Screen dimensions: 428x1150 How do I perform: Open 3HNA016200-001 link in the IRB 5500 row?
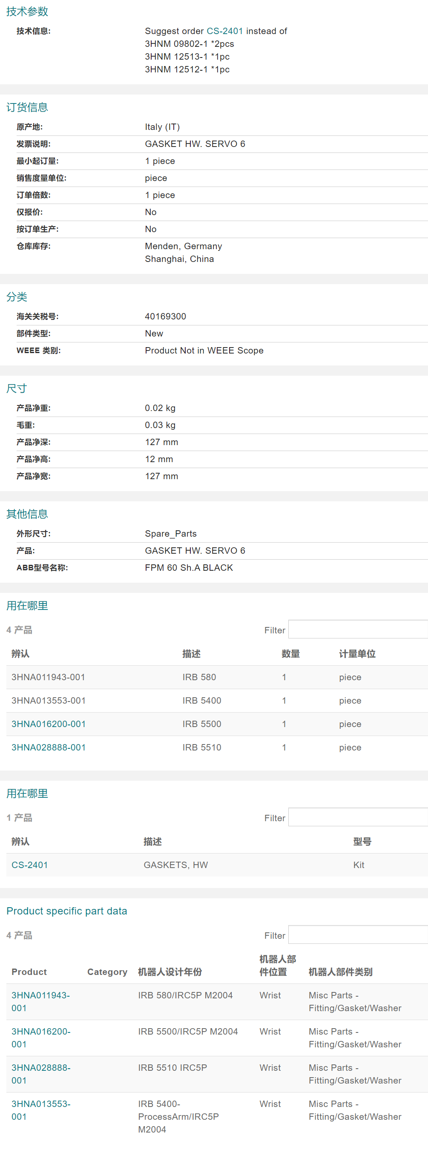48,724
